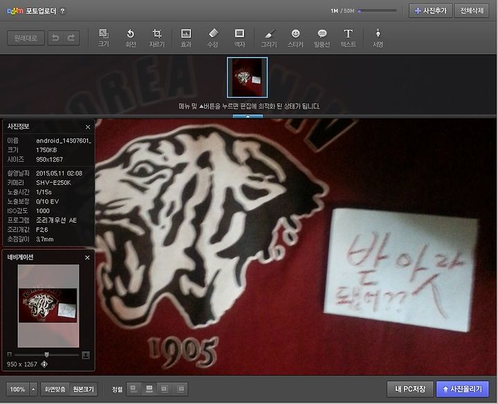Click the 1750KB file size value
Screen dimensions: 498x404
(x=46, y=150)
